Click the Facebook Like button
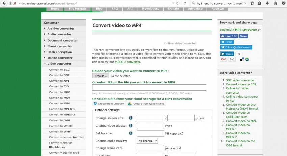287x156 pixels. pos(229,36)
